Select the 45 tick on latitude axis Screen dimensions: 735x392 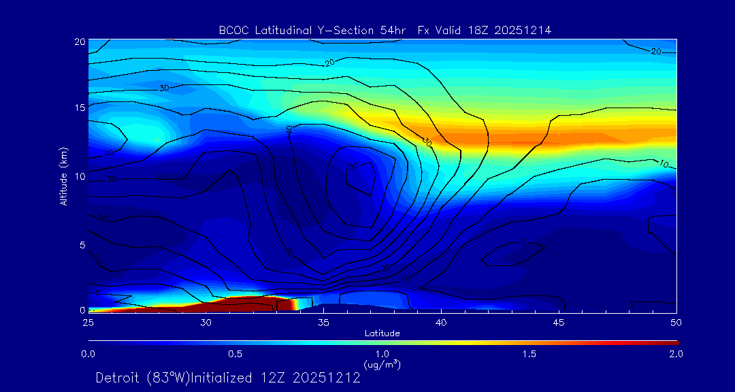559,322
